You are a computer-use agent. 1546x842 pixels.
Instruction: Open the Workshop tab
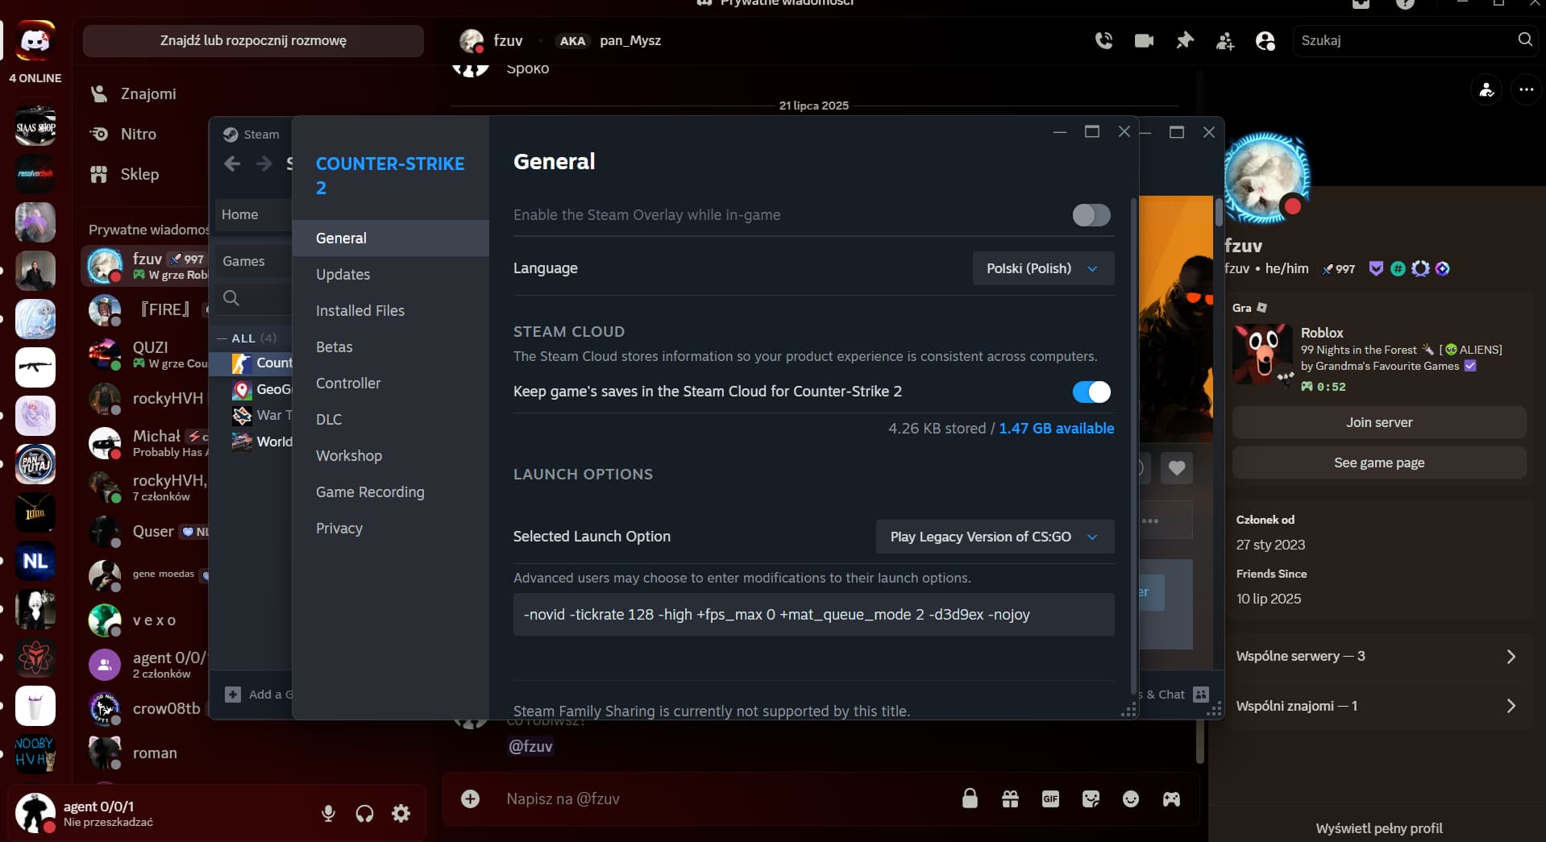(390, 456)
